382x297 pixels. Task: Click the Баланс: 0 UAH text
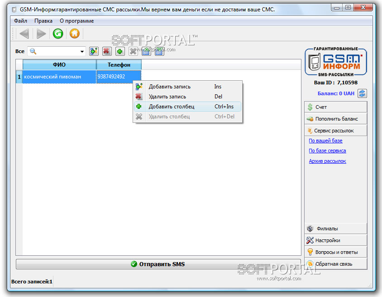point(336,93)
